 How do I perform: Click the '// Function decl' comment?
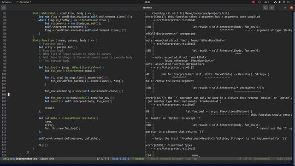(51, 44)
